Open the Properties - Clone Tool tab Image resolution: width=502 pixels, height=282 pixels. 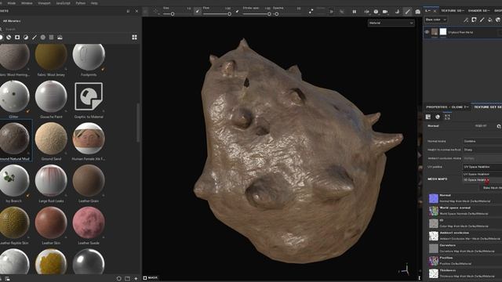pos(447,107)
